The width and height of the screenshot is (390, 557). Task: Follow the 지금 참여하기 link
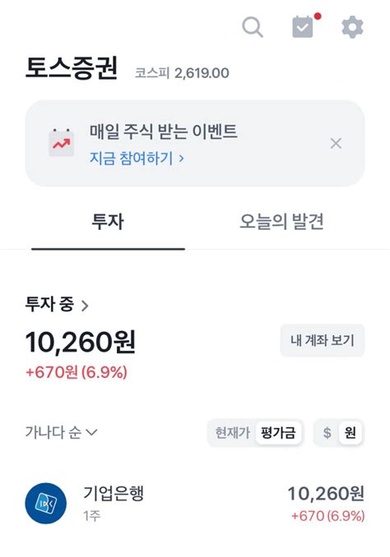pos(137,158)
